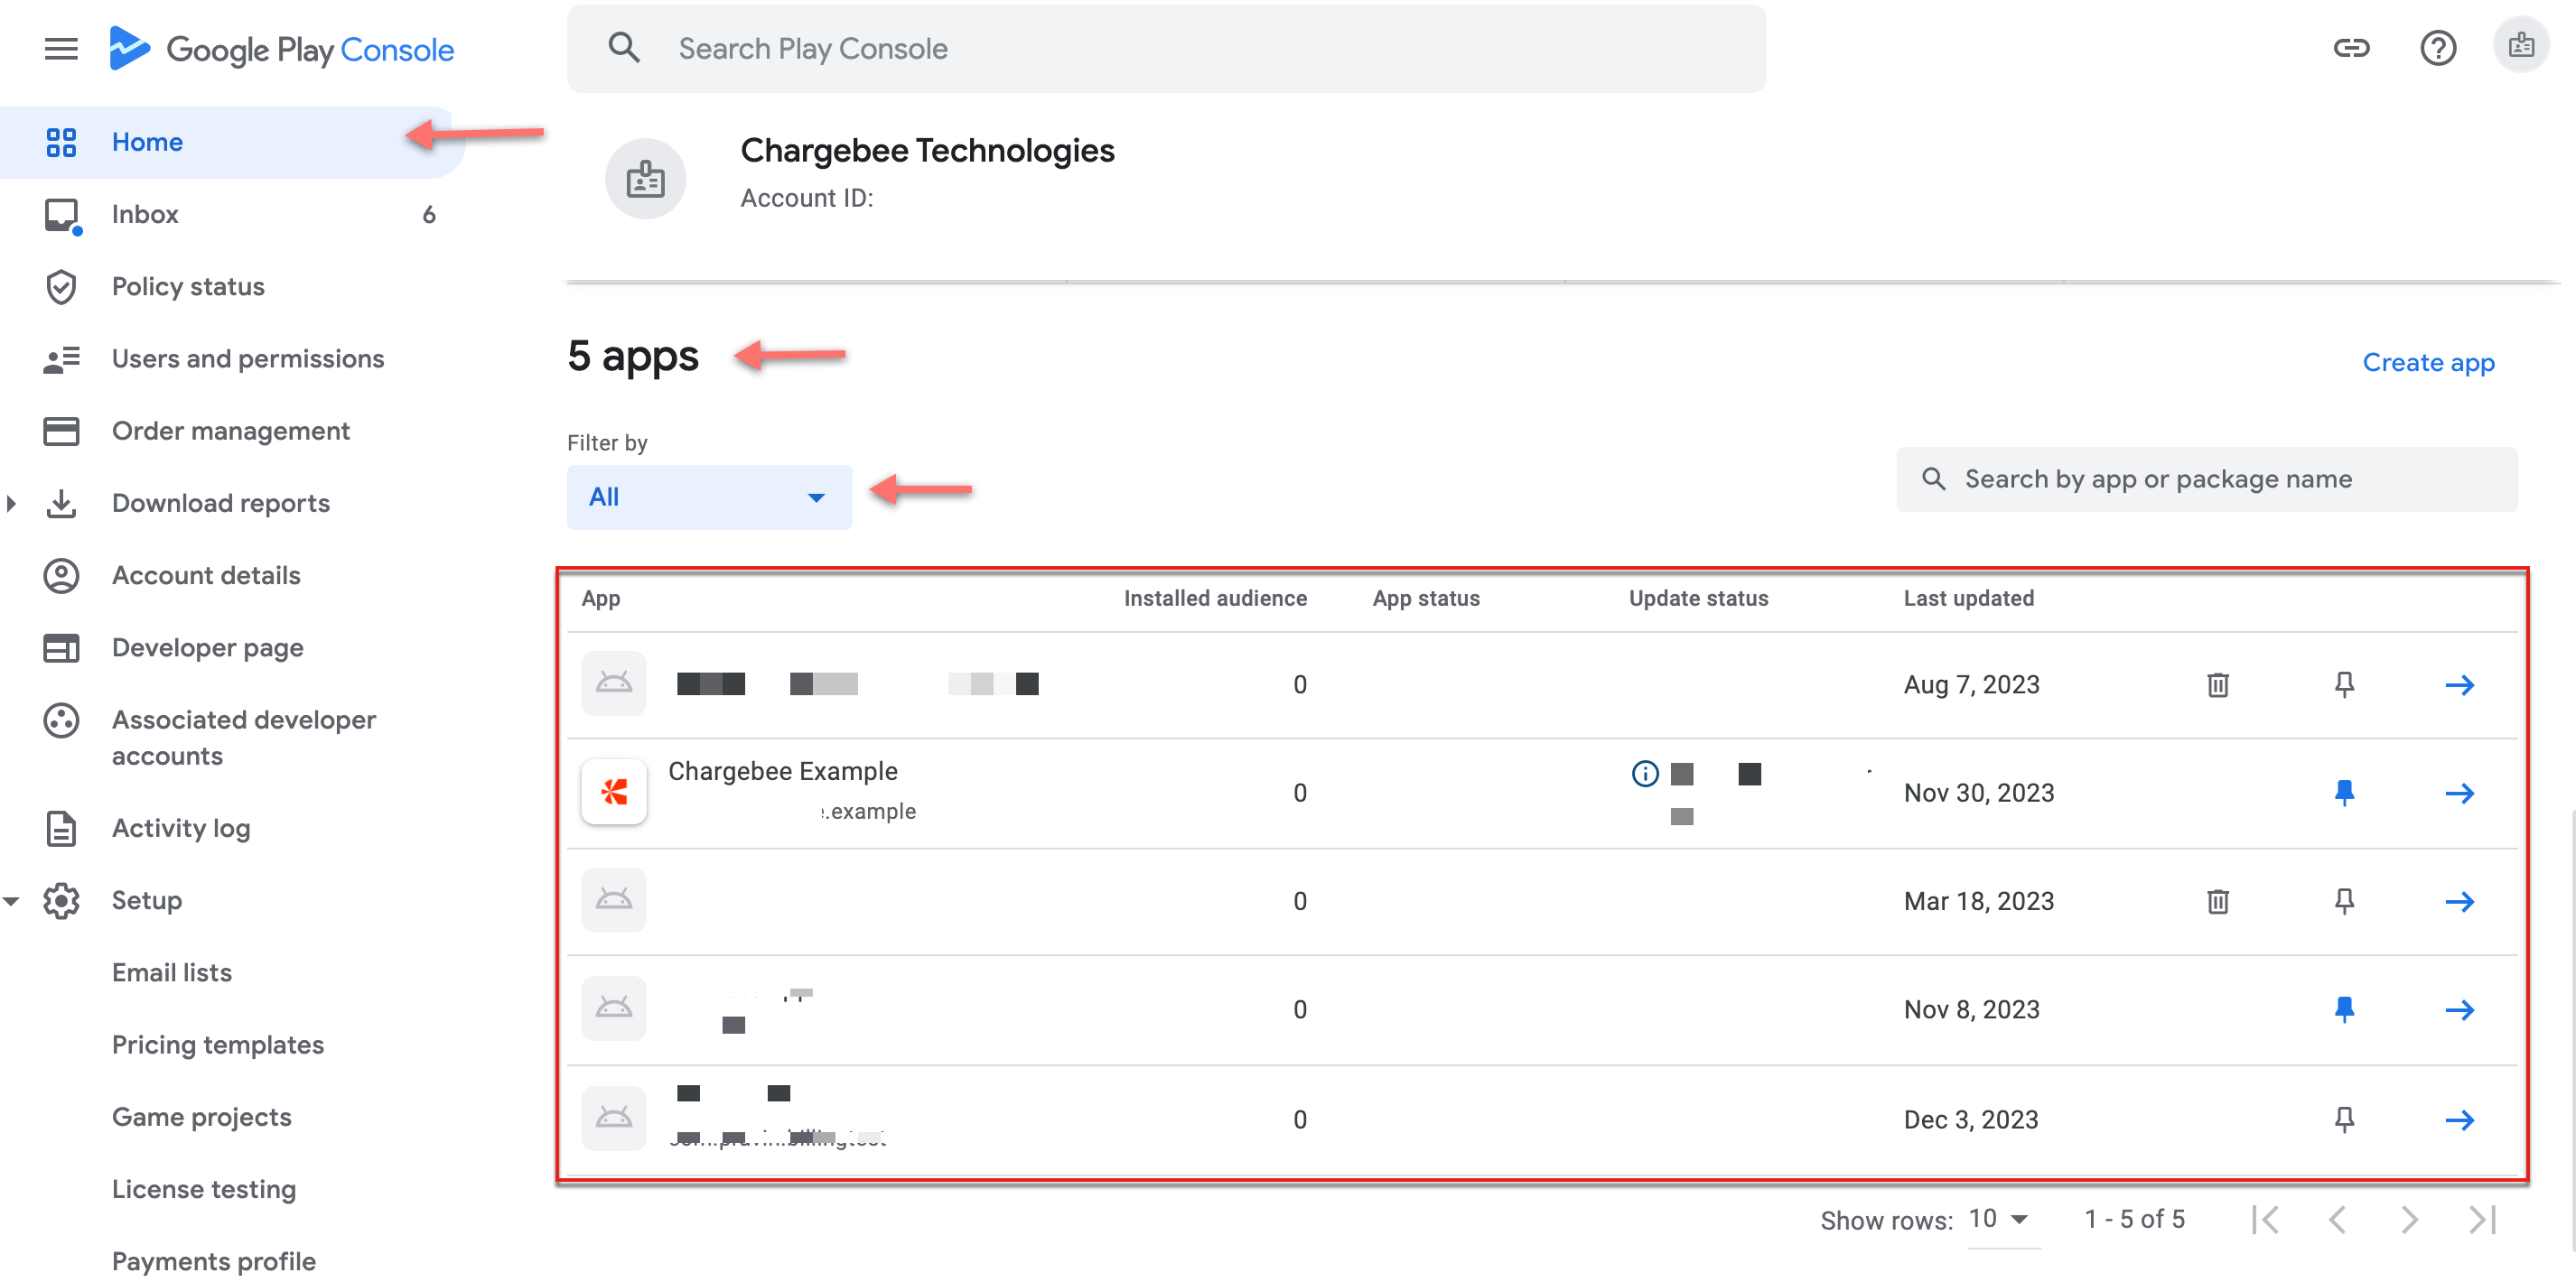
Task: Open the Filter by All dropdown
Action: [x=708, y=497]
